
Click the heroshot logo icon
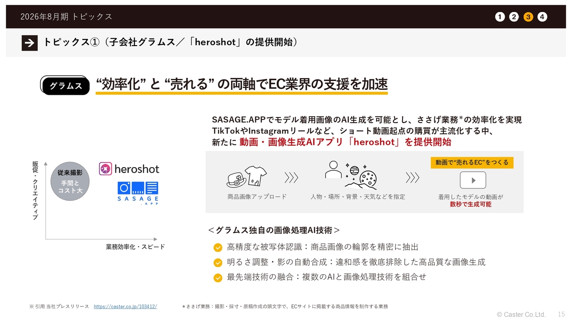(105, 169)
